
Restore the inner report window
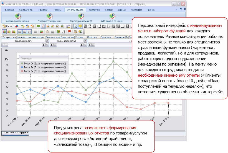(x=181, y=9)
